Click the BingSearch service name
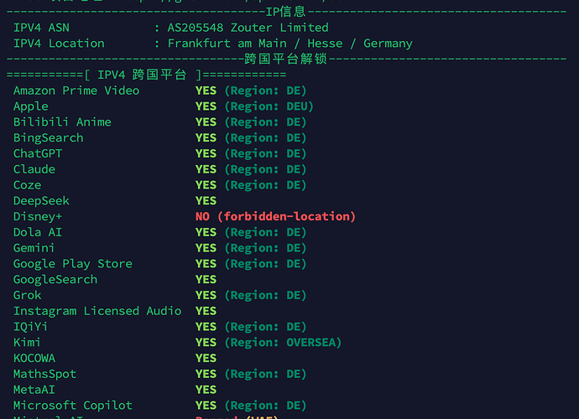The image size is (579, 419). 49,138
